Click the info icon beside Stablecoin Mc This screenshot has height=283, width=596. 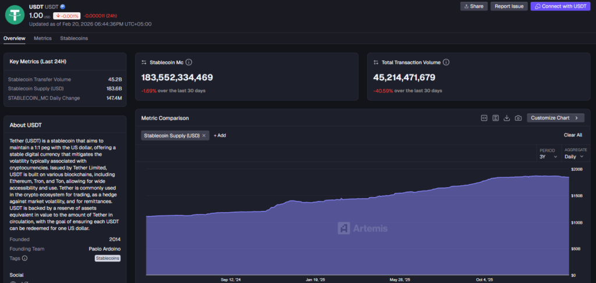pyautogui.click(x=189, y=62)
